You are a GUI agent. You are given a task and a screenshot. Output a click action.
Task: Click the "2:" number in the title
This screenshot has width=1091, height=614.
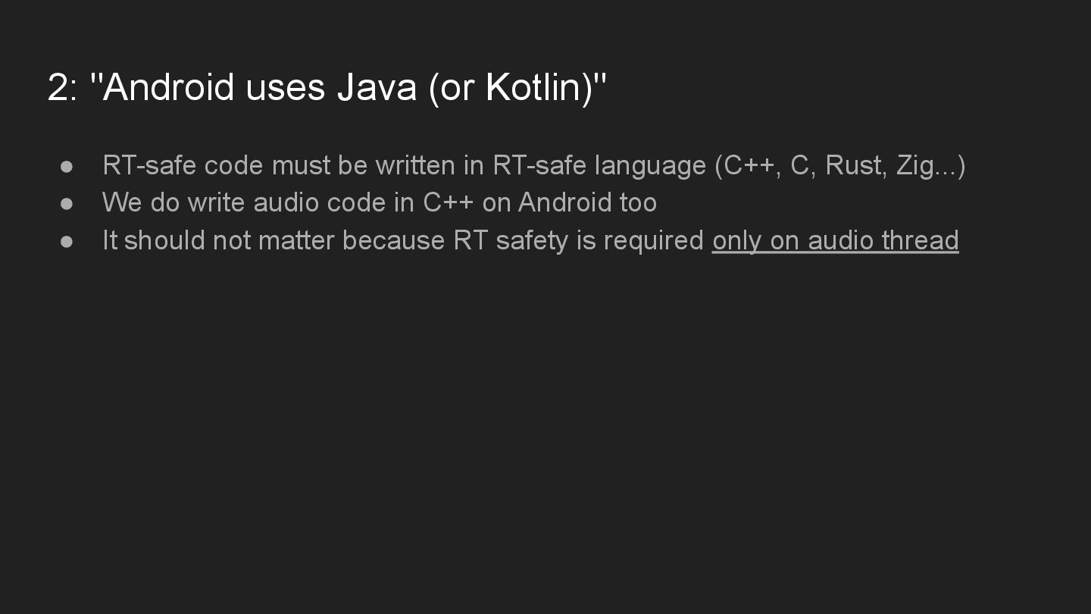pos(62,87)
